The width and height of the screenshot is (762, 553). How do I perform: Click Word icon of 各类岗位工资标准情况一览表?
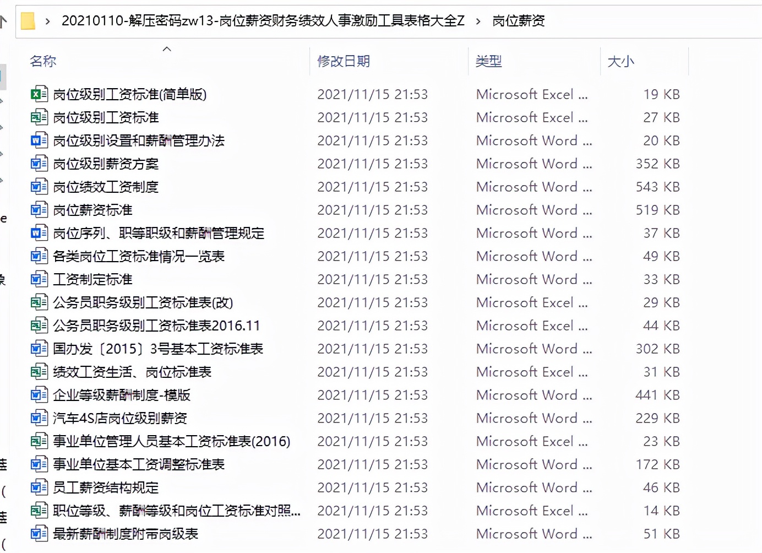point(39,256)
